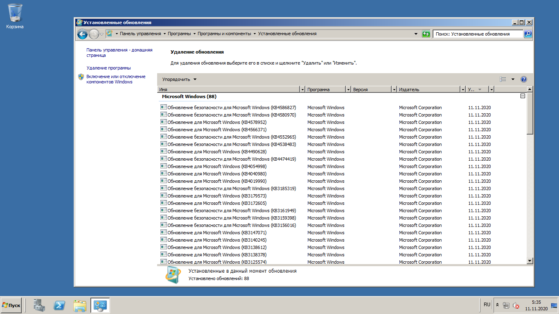Click the icon of update KB4538483
The image size is (559, 314).
click(164, 144)
